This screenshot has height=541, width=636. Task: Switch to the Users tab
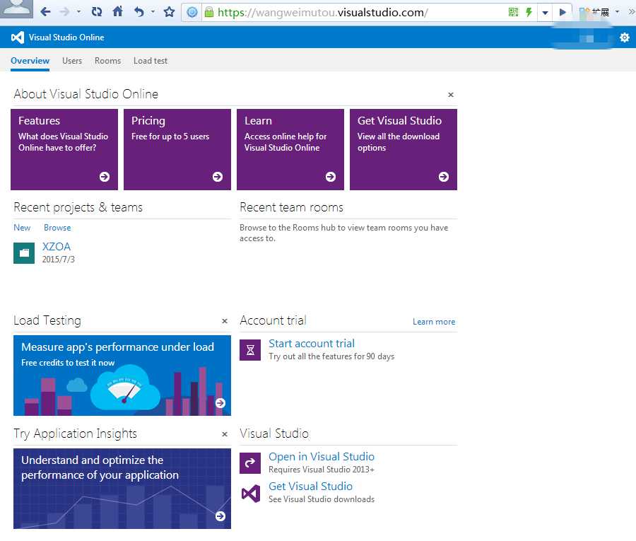[72, 61]
